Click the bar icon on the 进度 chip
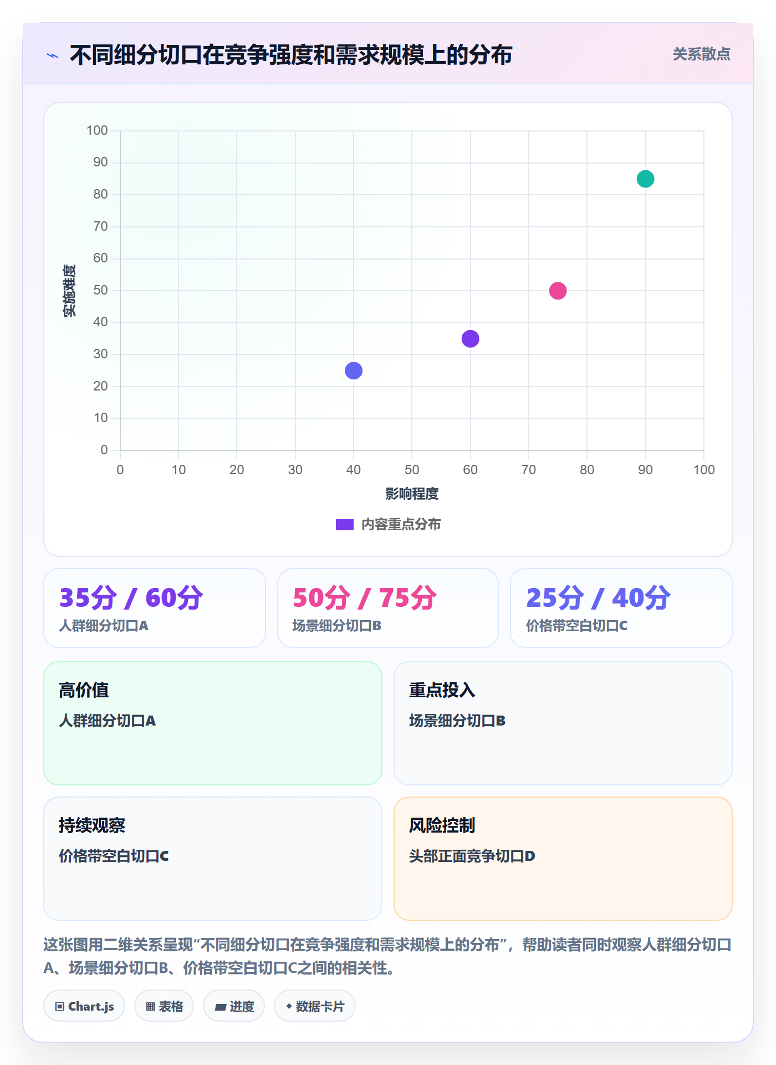776x1065 pixels. [220, 1007]
